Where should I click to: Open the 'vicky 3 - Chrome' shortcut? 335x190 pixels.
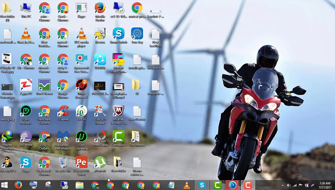(63, 63)
